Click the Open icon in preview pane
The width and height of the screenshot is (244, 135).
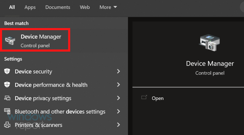coord(144,97)
